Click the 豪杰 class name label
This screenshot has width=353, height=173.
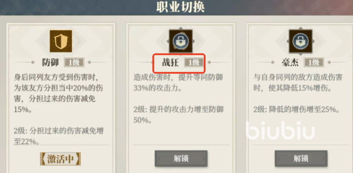[290, 63]
